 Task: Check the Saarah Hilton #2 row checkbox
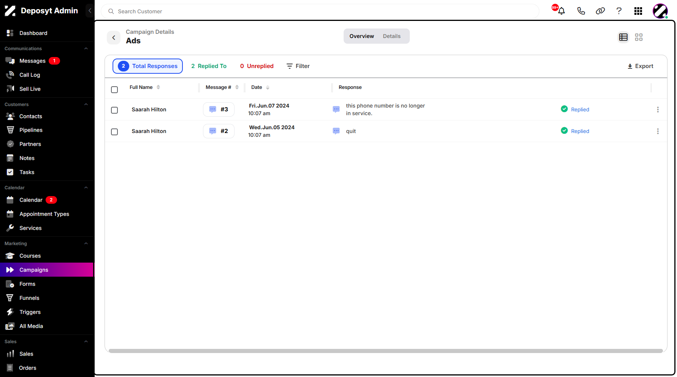tap(114, 132)
